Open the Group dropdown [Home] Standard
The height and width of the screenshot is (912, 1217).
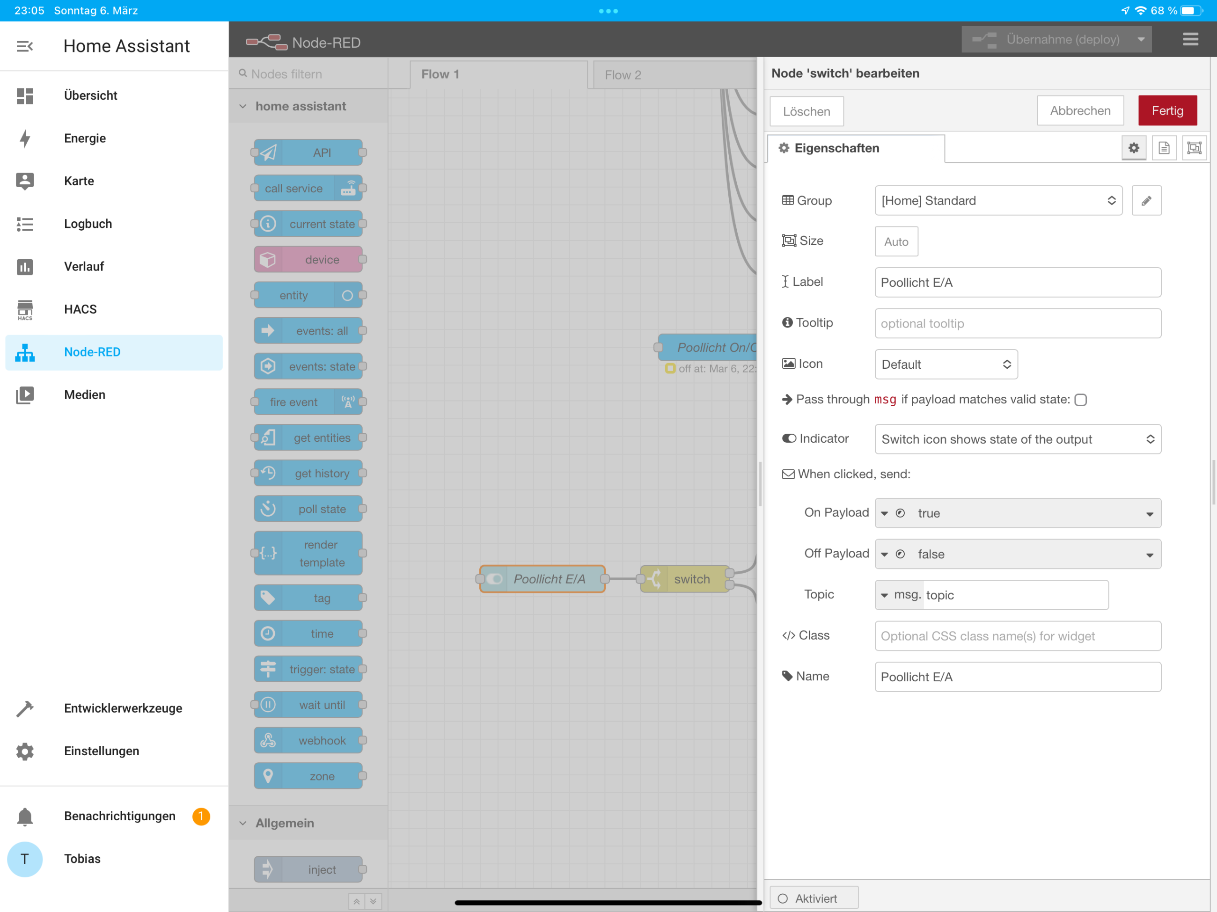998,201
